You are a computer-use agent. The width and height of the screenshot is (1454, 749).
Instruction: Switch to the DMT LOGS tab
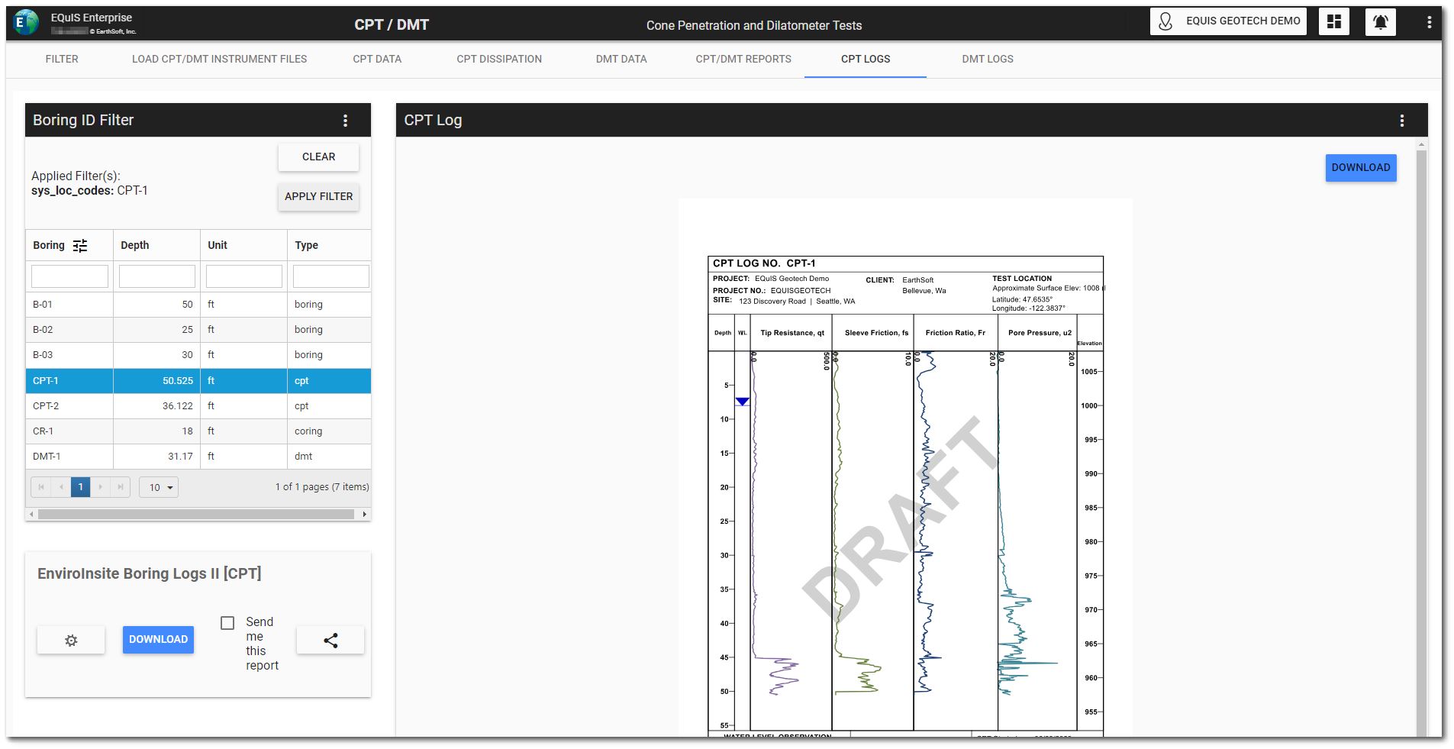[987, 59]
